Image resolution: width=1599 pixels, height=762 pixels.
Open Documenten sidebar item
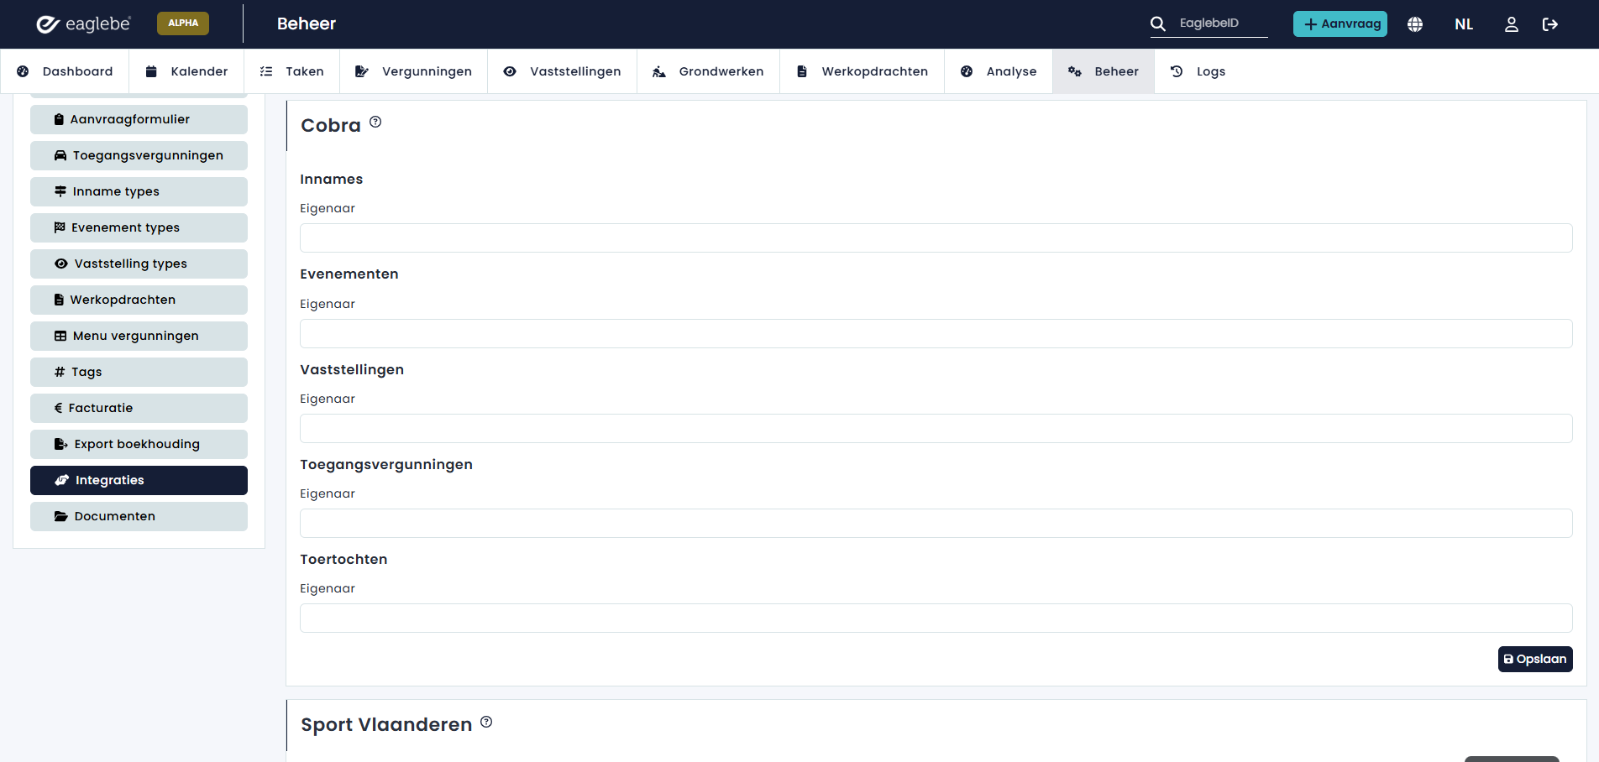(x=139, y=516)
